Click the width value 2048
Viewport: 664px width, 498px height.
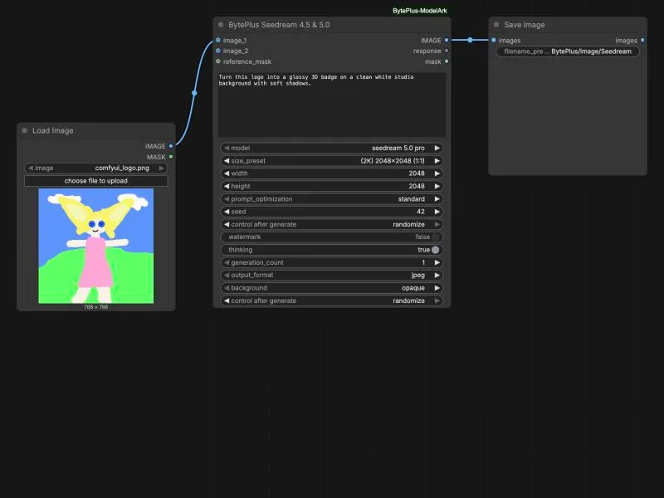pos(417,173)
